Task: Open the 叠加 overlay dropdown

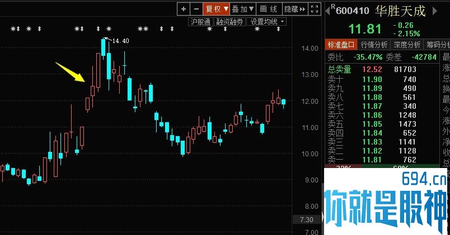Action: pyautogui.click(x=243, y=9)
